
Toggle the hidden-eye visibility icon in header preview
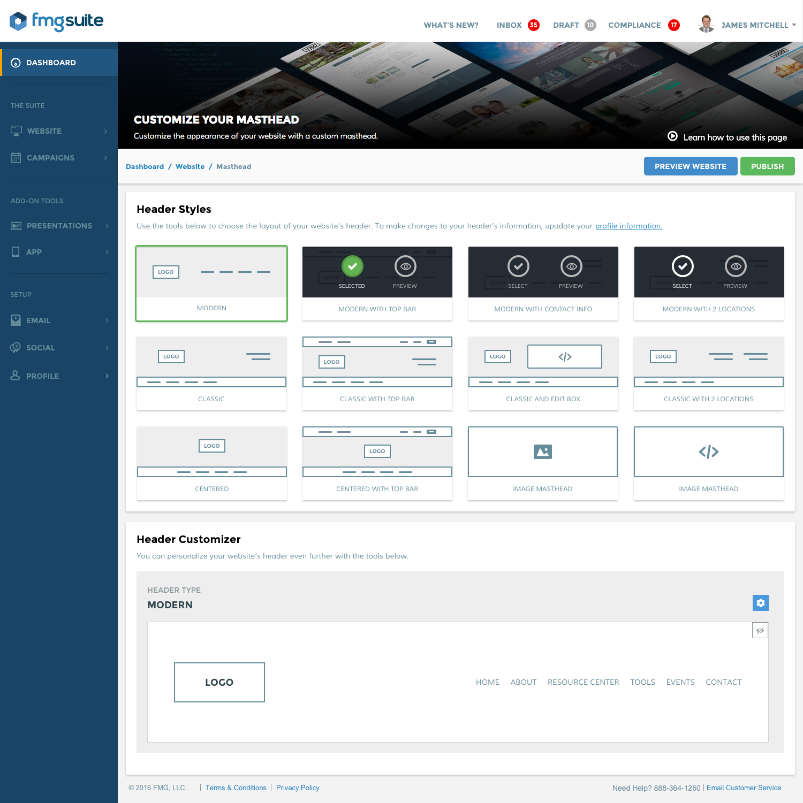click(x=760, y=631)
